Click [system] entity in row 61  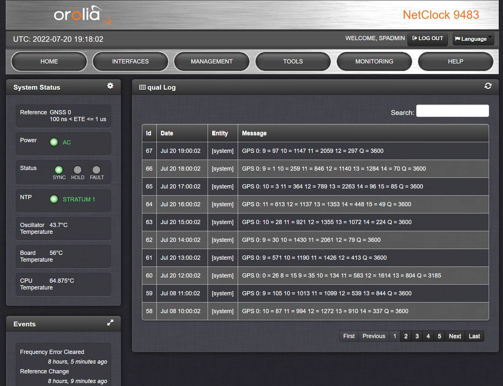(223, 257)
